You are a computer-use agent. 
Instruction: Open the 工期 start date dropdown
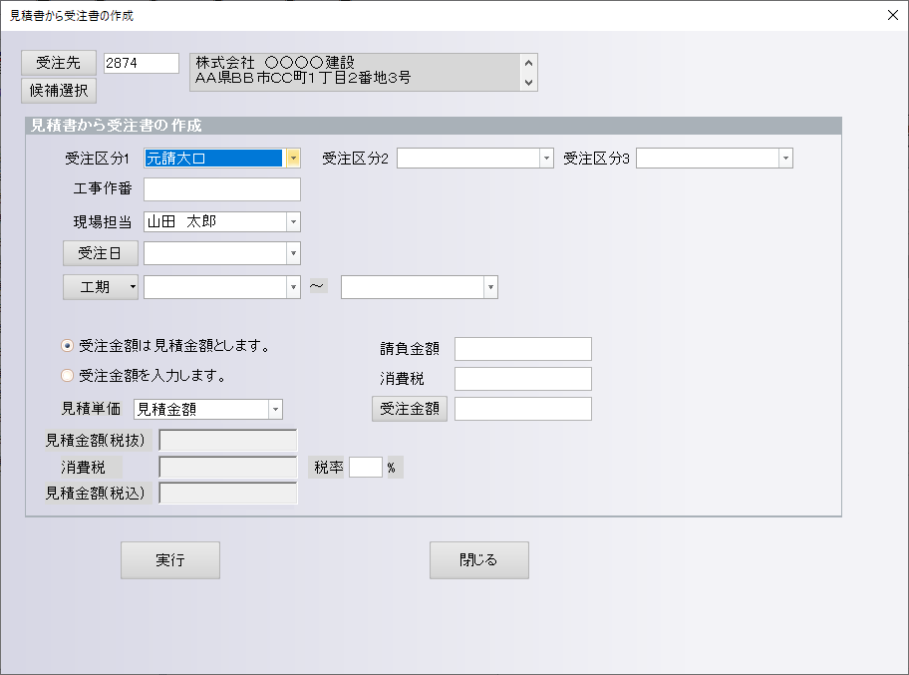293,287
